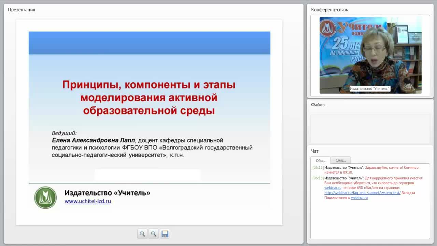Select the presenter video thumbnail
The width and height of the screenshot is (437, 246).
click(370, 55)
